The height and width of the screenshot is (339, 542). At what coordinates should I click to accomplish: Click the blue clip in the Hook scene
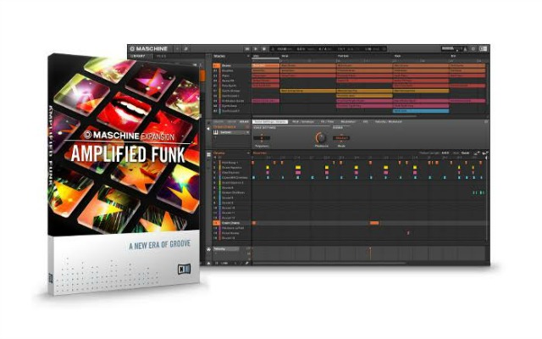click(x=421, y=111)
